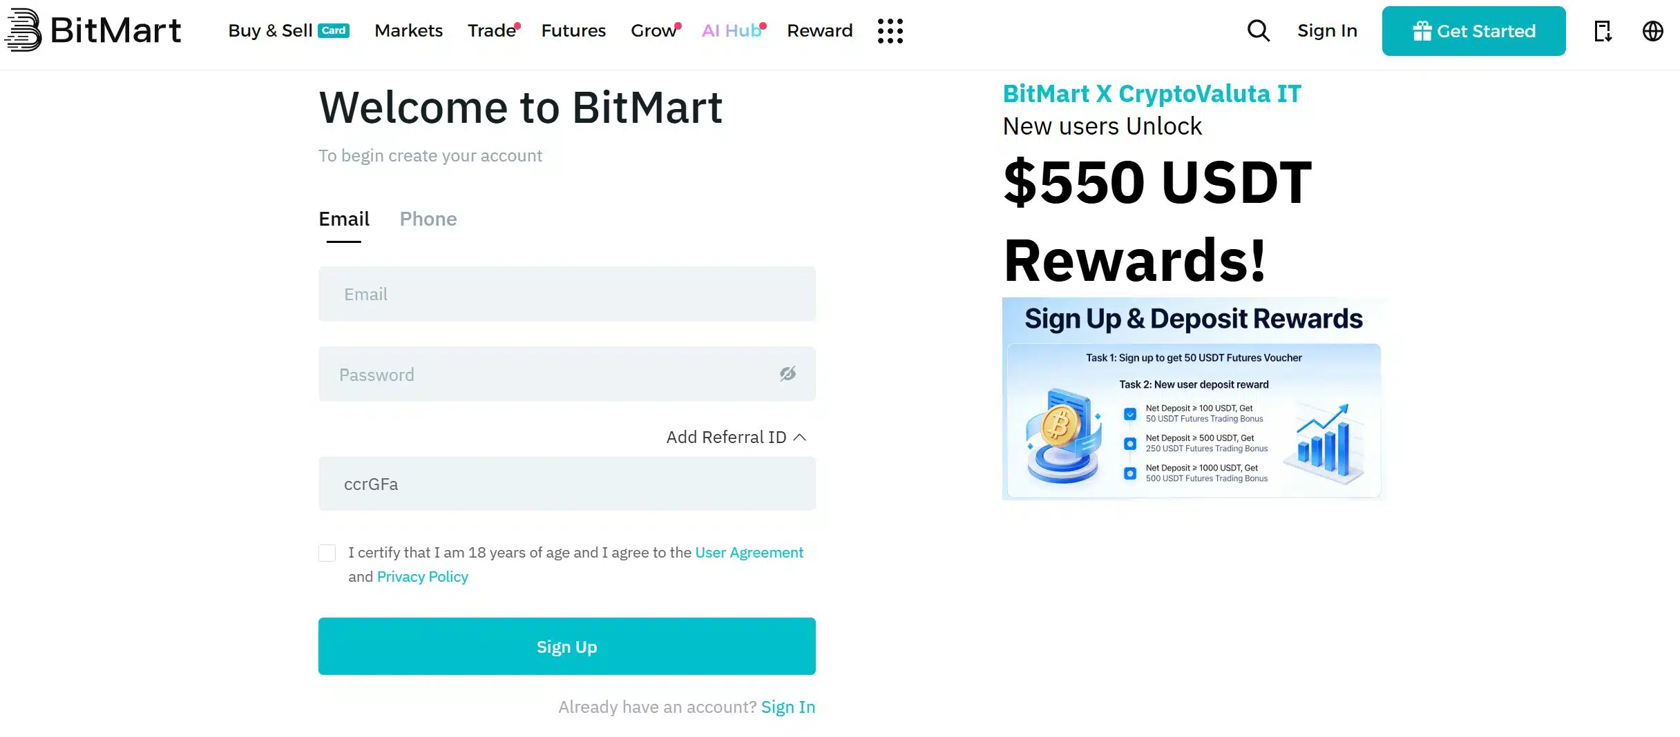Click Sign In for existing accounts
This screenshot has height=737, width=1680.
787,707
